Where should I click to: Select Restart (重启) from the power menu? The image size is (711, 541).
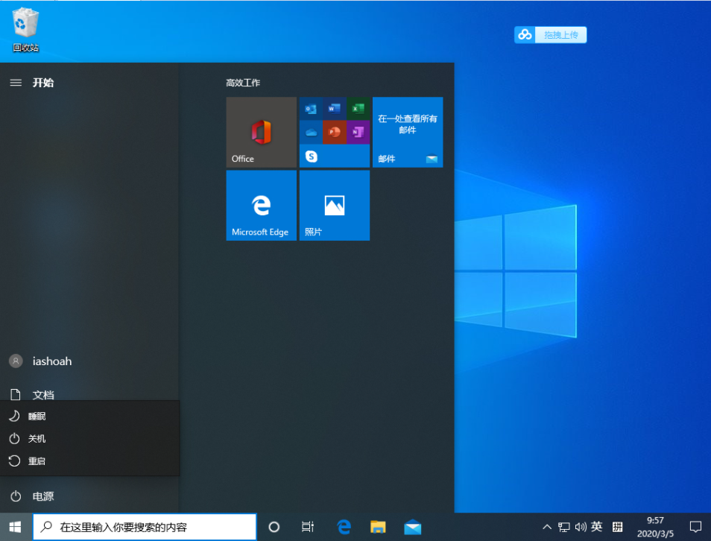pos(89,461)
